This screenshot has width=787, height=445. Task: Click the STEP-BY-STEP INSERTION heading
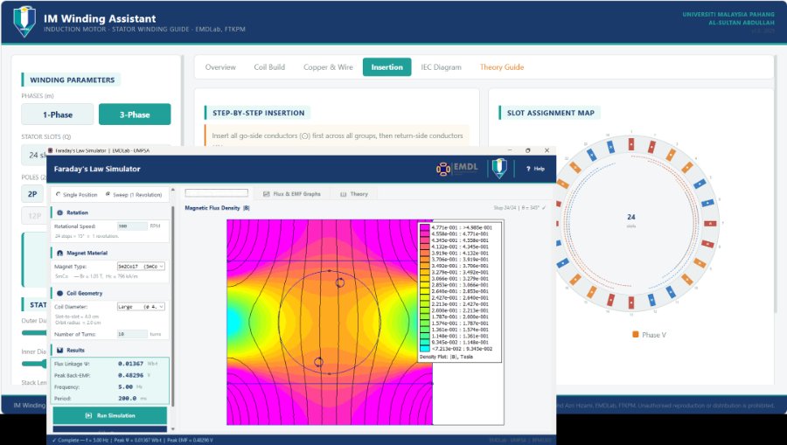coord(259,113)
